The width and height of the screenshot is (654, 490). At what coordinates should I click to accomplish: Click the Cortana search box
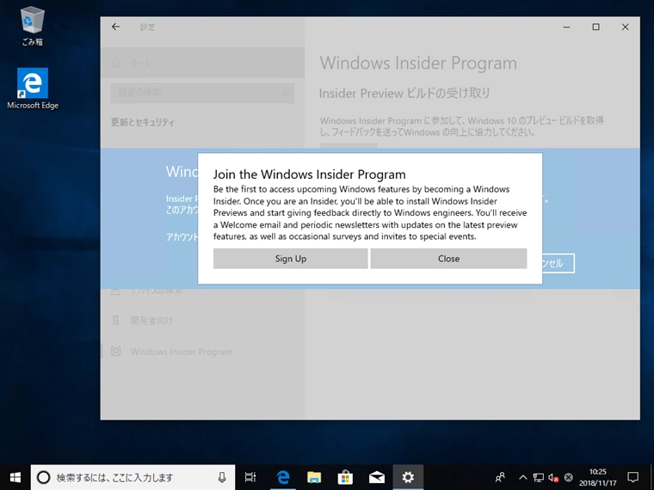coord(133,477)
